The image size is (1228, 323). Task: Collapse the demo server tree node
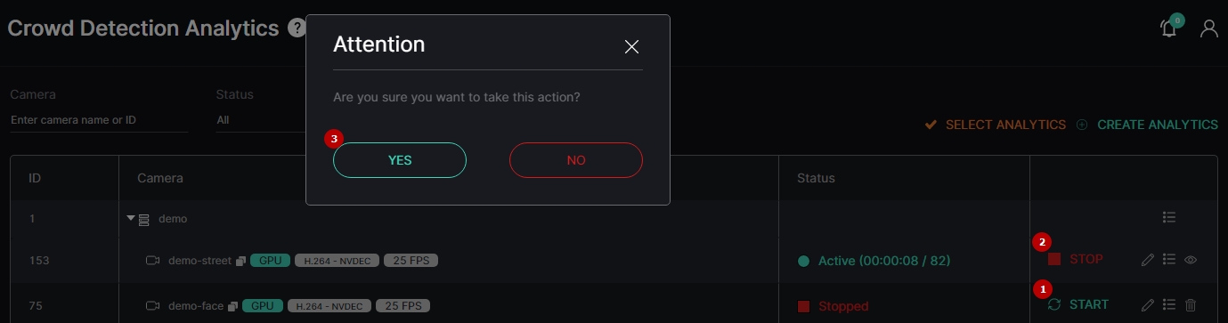tap(131, 218)
